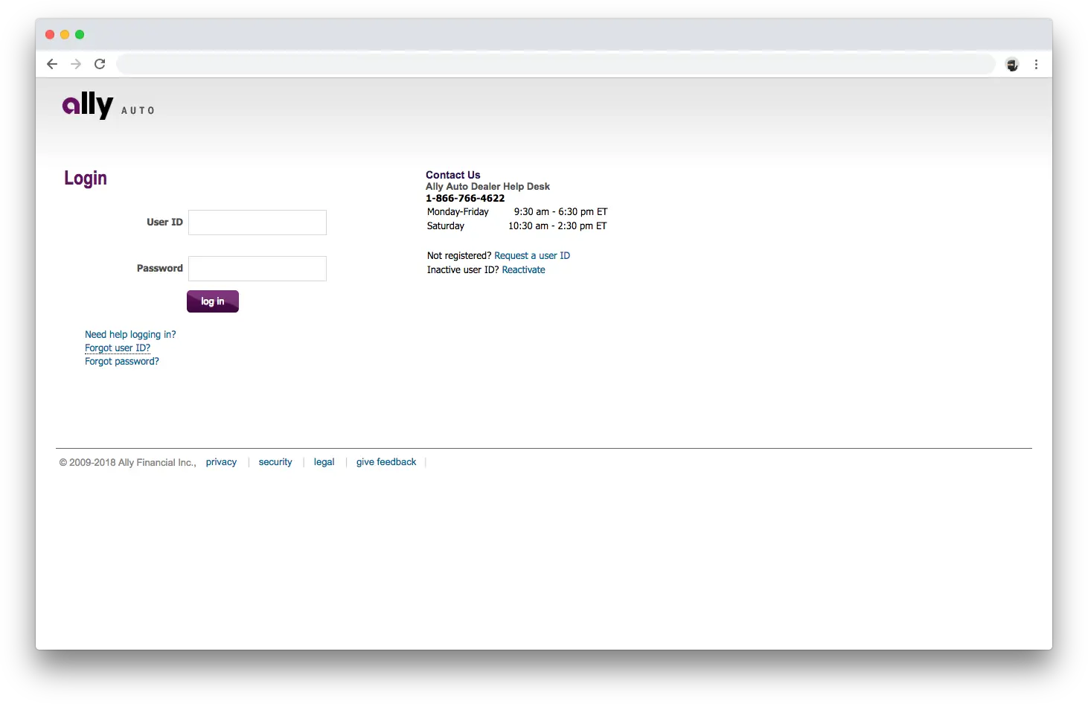Click Need help logging in?

click(x=130, y=334)
